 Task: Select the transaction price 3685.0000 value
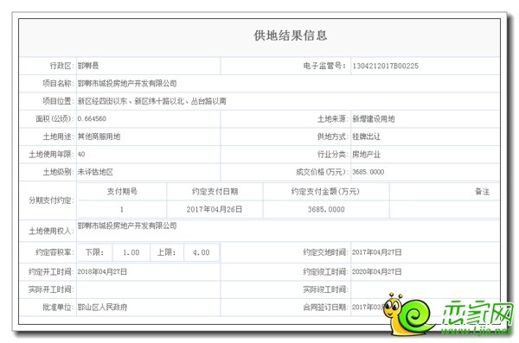[x=368, y=172]
